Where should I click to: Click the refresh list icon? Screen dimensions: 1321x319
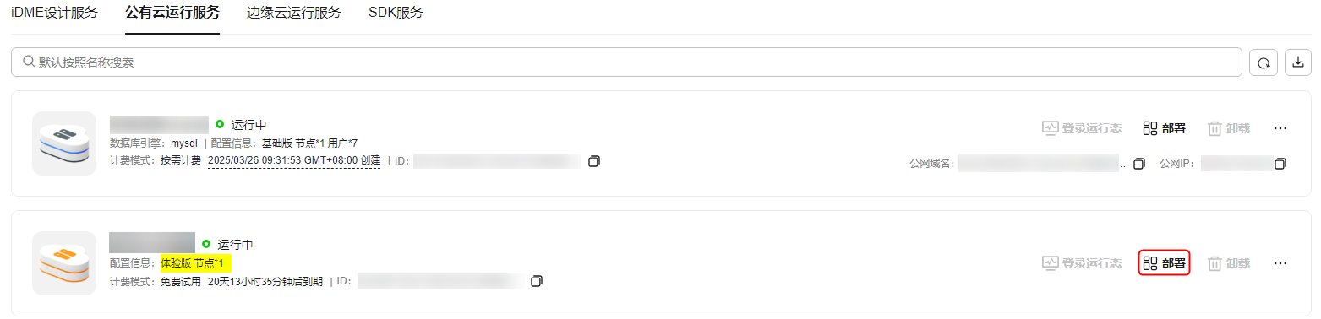pyautogui.click(x=1263, y=62)
